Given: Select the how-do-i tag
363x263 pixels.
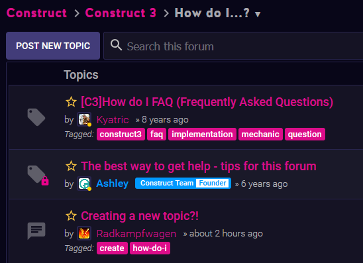Looking at the screenshot, I should point(150,248).
